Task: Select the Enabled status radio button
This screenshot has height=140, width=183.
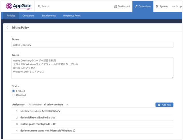Action: [13, 91]
